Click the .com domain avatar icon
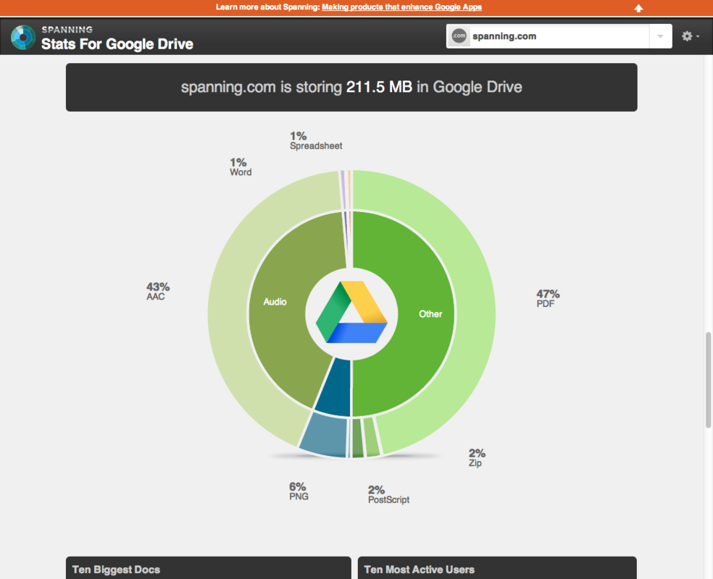Viewport: 713px width, 579px height. [459, 36]
